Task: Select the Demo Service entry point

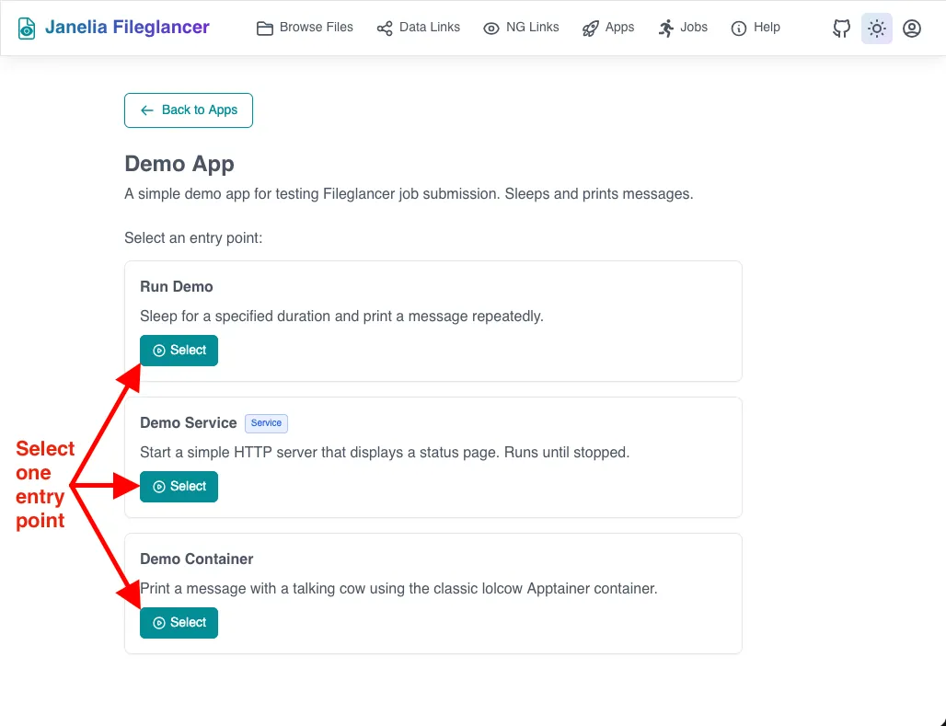Action: click(x=179, y=487)
